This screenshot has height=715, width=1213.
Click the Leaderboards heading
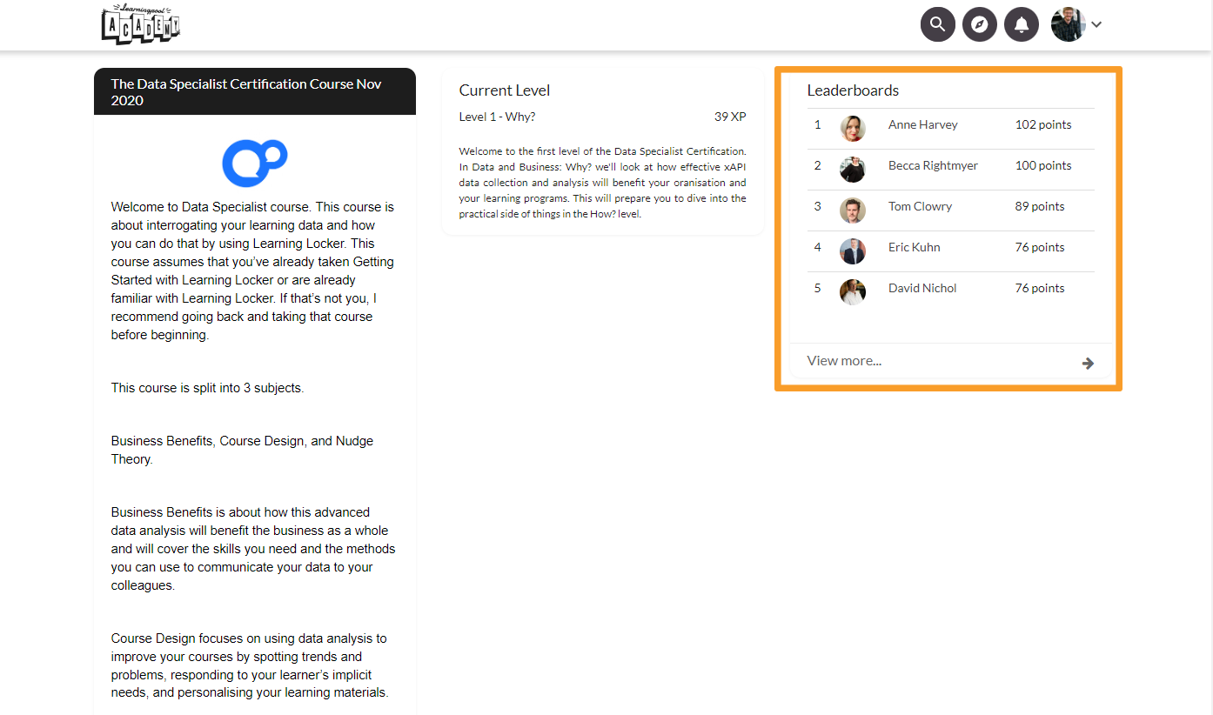point(853,90)
